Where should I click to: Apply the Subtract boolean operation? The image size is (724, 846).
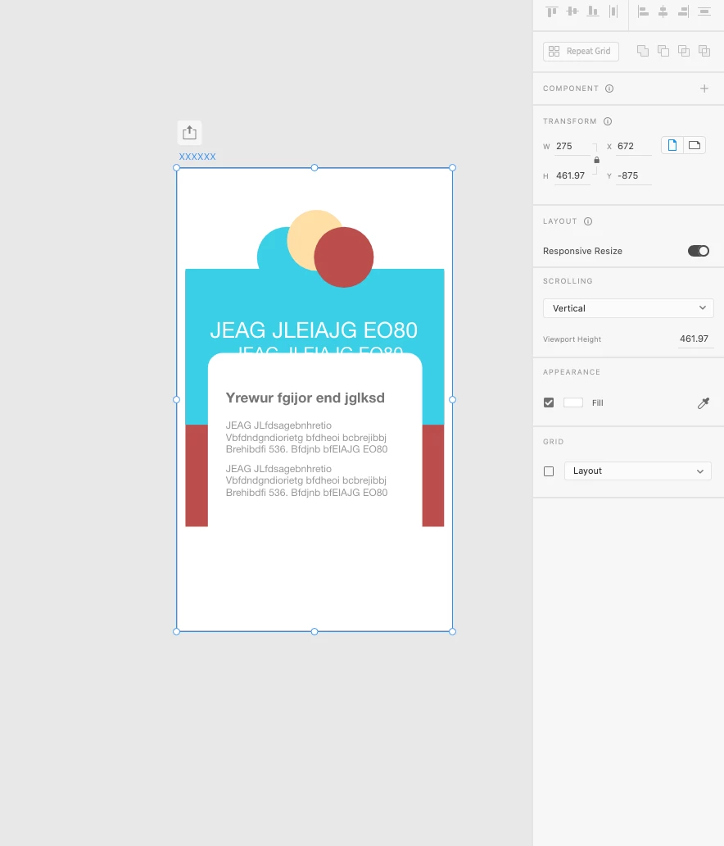click(x=663, y=51)
